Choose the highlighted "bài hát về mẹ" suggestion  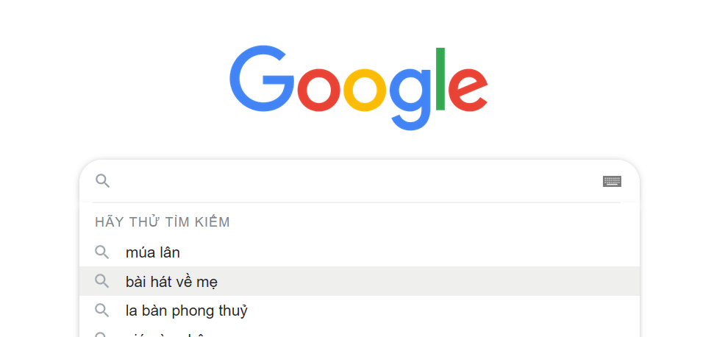[172, 281]
